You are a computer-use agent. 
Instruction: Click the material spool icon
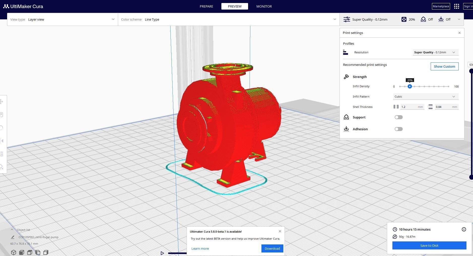395,237
